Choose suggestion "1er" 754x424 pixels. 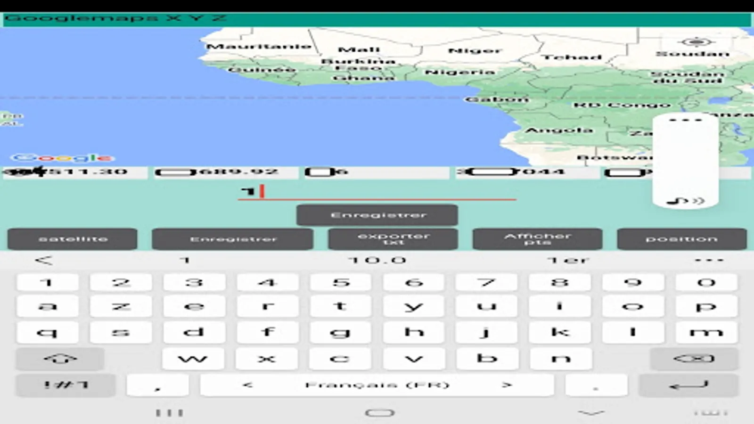tap(568, 260)
